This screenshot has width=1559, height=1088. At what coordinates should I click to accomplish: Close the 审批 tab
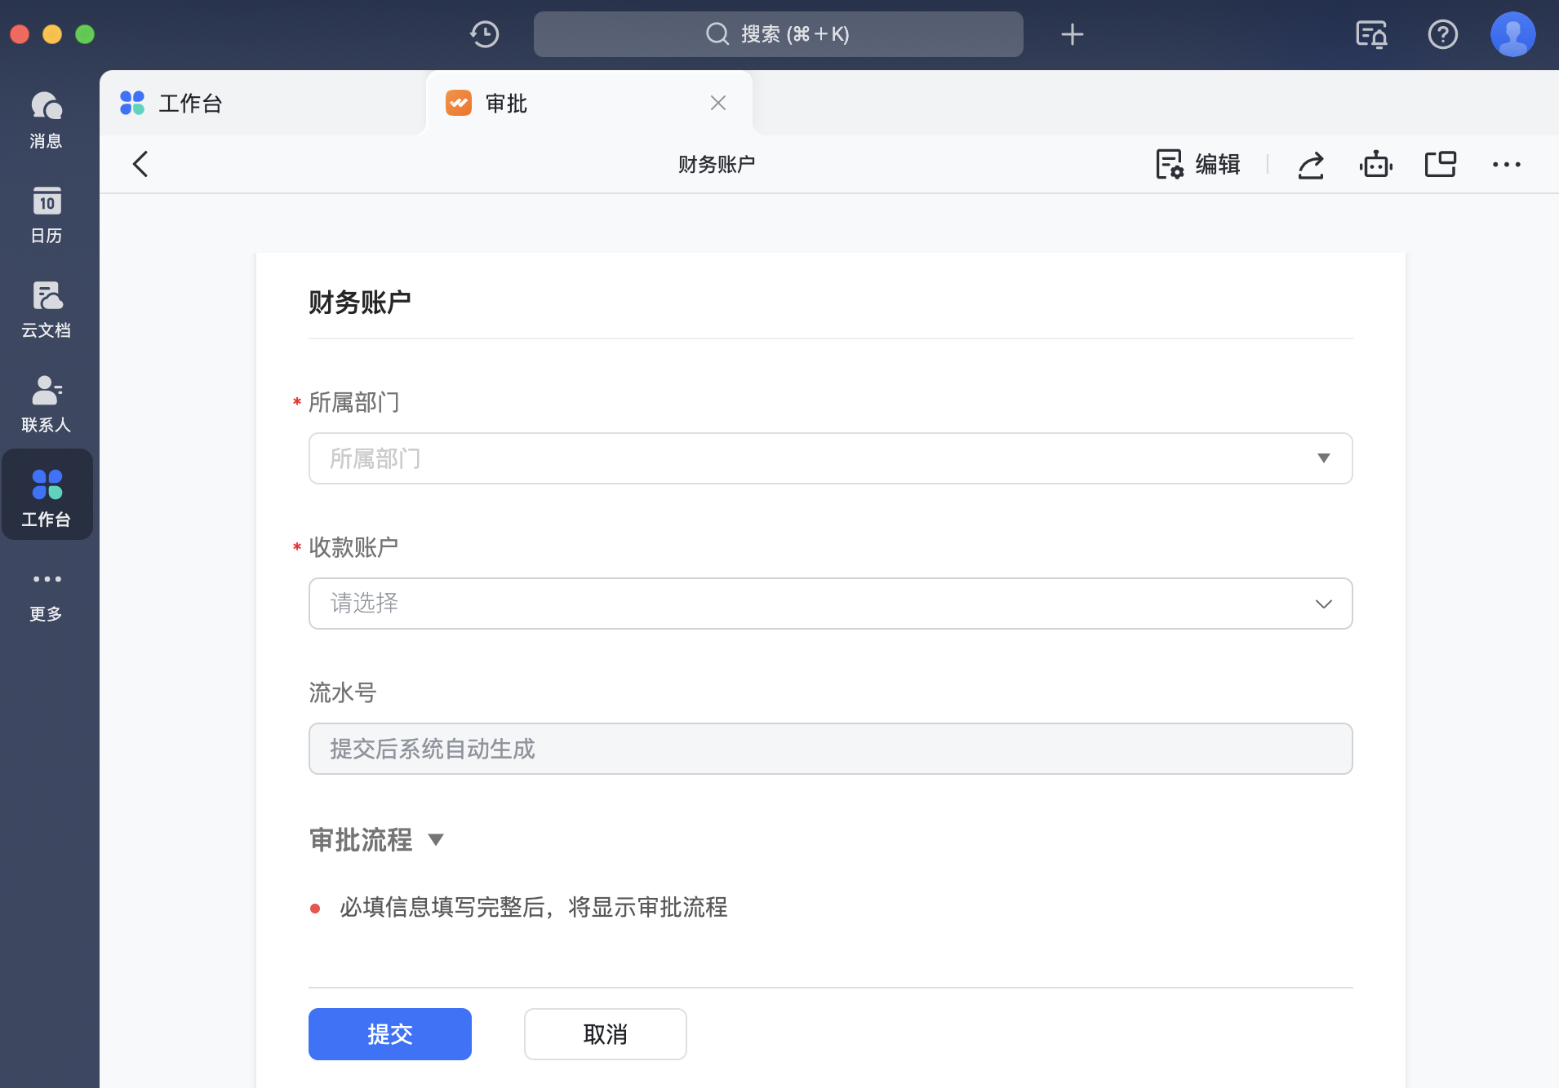[x=717, y=103]
